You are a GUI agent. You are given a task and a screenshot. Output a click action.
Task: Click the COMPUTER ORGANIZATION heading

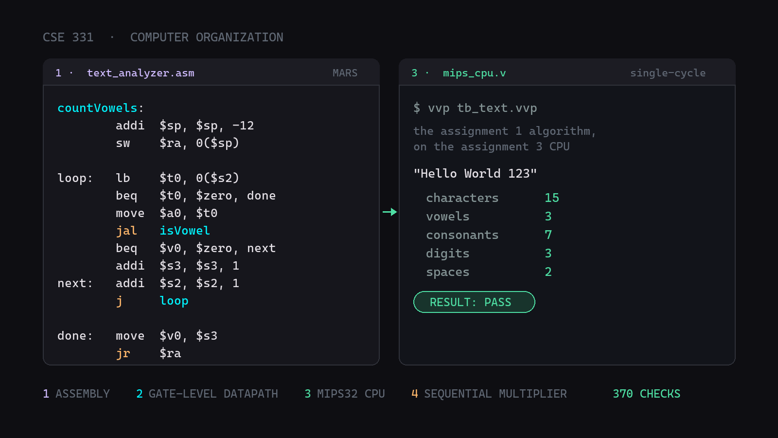(x=207, y=37)
